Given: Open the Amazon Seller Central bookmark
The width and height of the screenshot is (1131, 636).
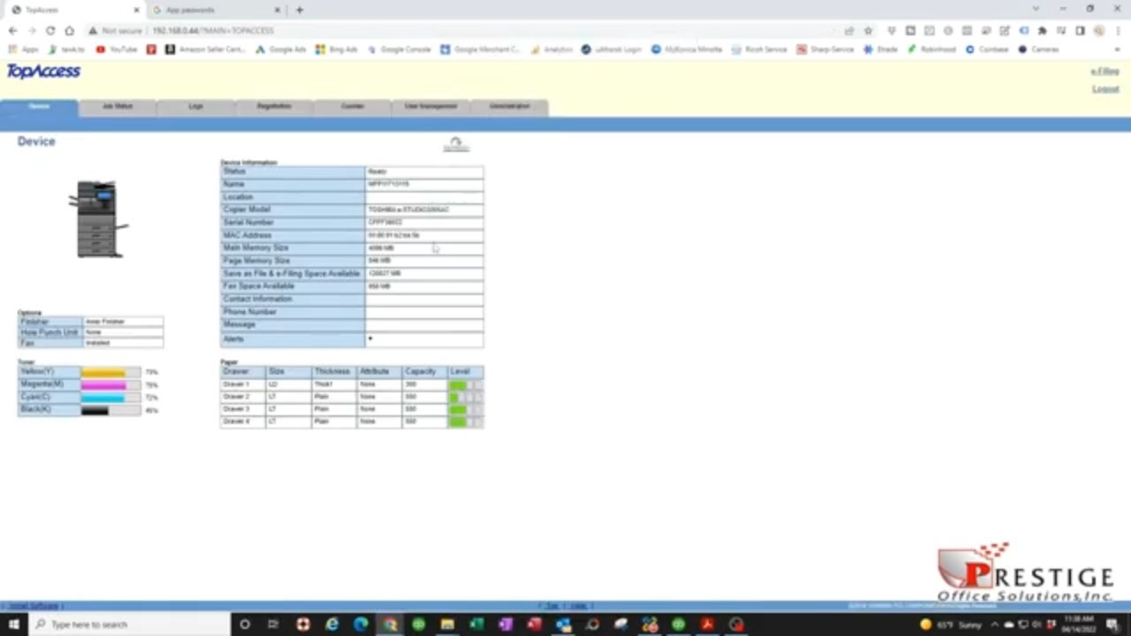Looking at the screenshot, I should click(205, 49).
